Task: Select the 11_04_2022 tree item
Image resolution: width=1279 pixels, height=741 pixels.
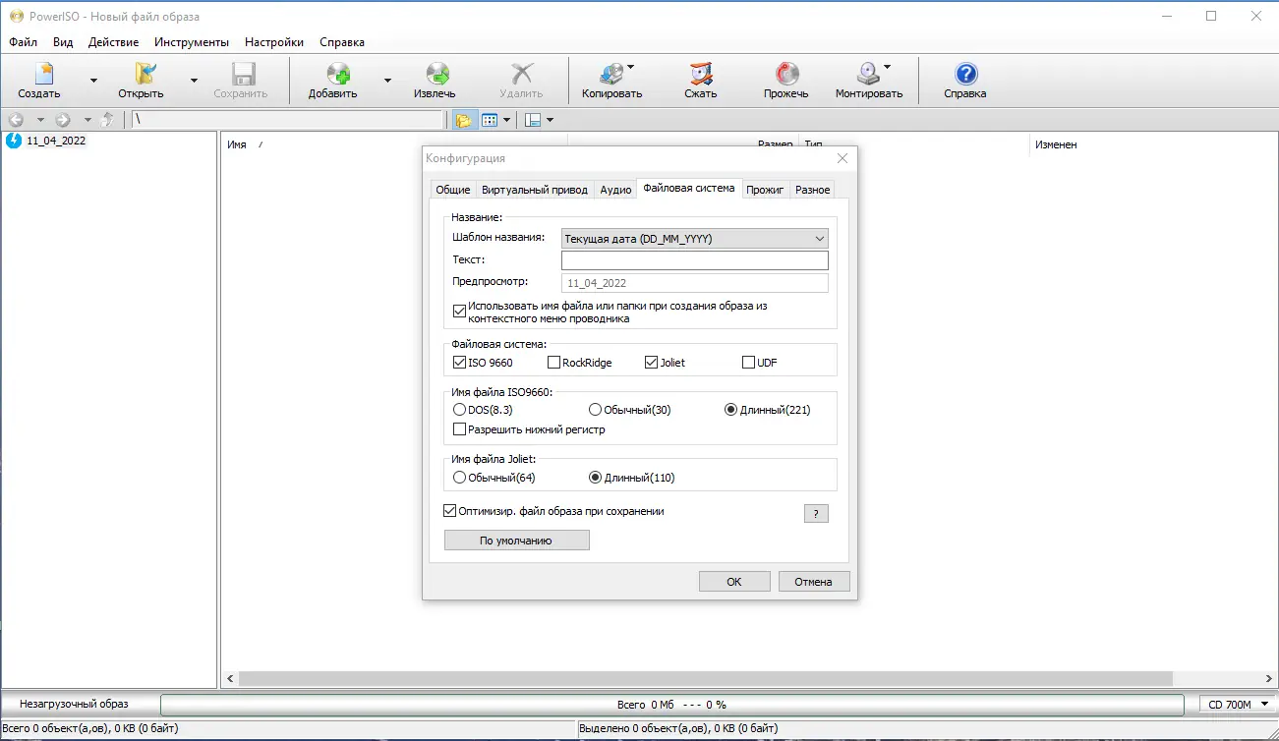Action: (56, 141)
